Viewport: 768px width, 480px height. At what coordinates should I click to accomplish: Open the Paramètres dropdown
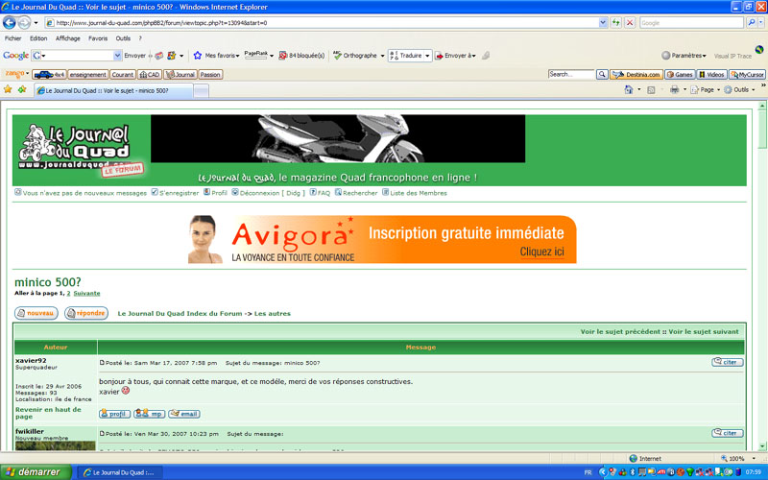coord(684,56)
